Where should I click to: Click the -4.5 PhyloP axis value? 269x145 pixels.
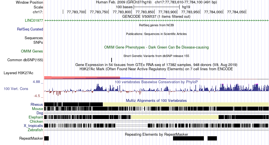[x=37, y=96]
